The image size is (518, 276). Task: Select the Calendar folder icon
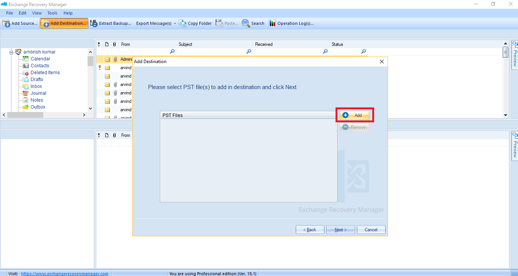point(26,58)
